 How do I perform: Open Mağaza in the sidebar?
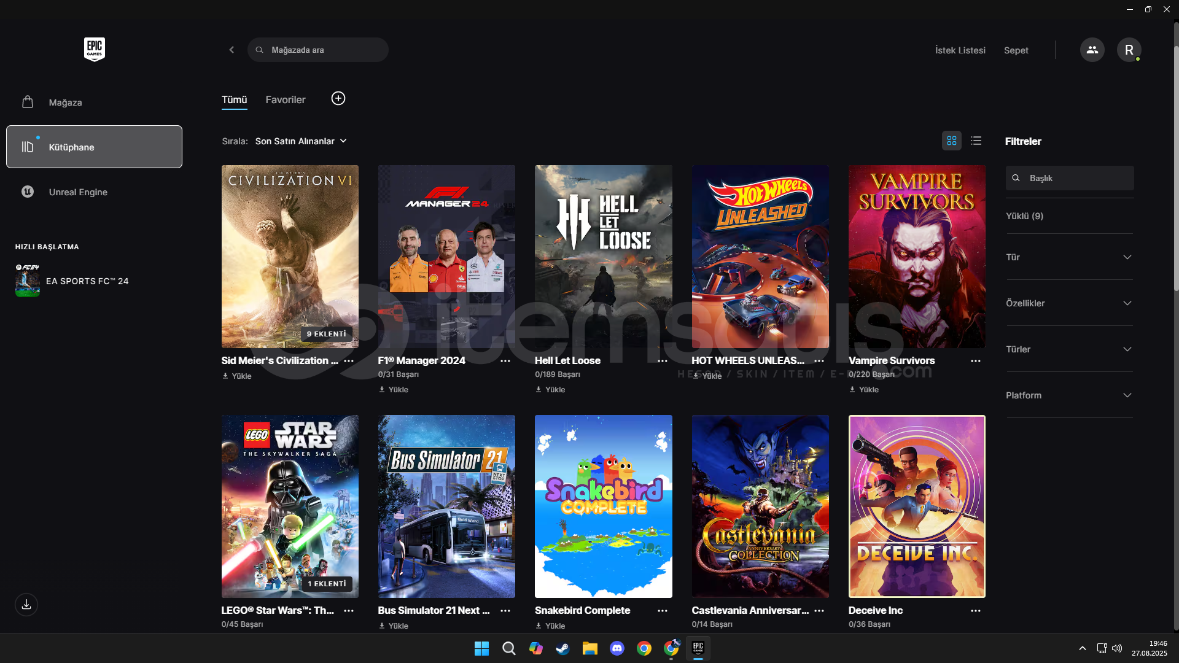(x=94, y=102)
